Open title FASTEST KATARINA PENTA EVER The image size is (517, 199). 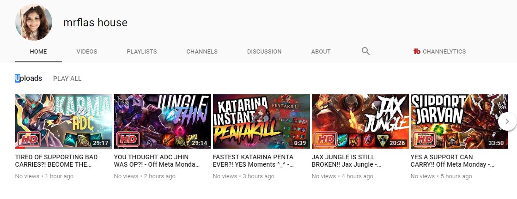pyautogui.click(x=253, y=161)
